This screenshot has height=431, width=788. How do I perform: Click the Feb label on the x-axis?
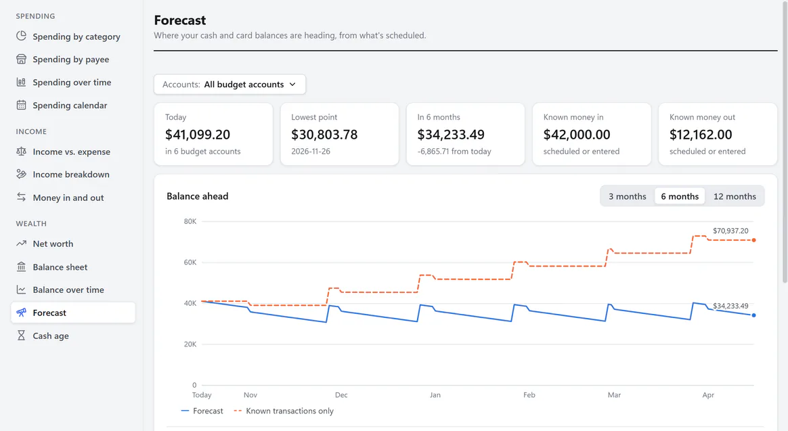pos(529,395)
